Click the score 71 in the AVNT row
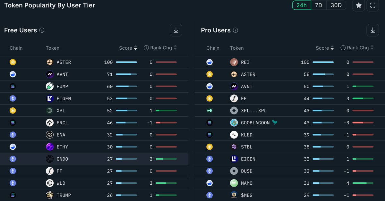Viewport: 385px width, 201px height. 110,74
